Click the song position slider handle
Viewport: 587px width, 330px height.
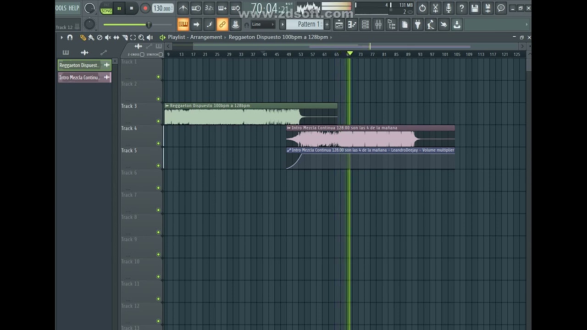pyautogui.click(x=149, y=24)
